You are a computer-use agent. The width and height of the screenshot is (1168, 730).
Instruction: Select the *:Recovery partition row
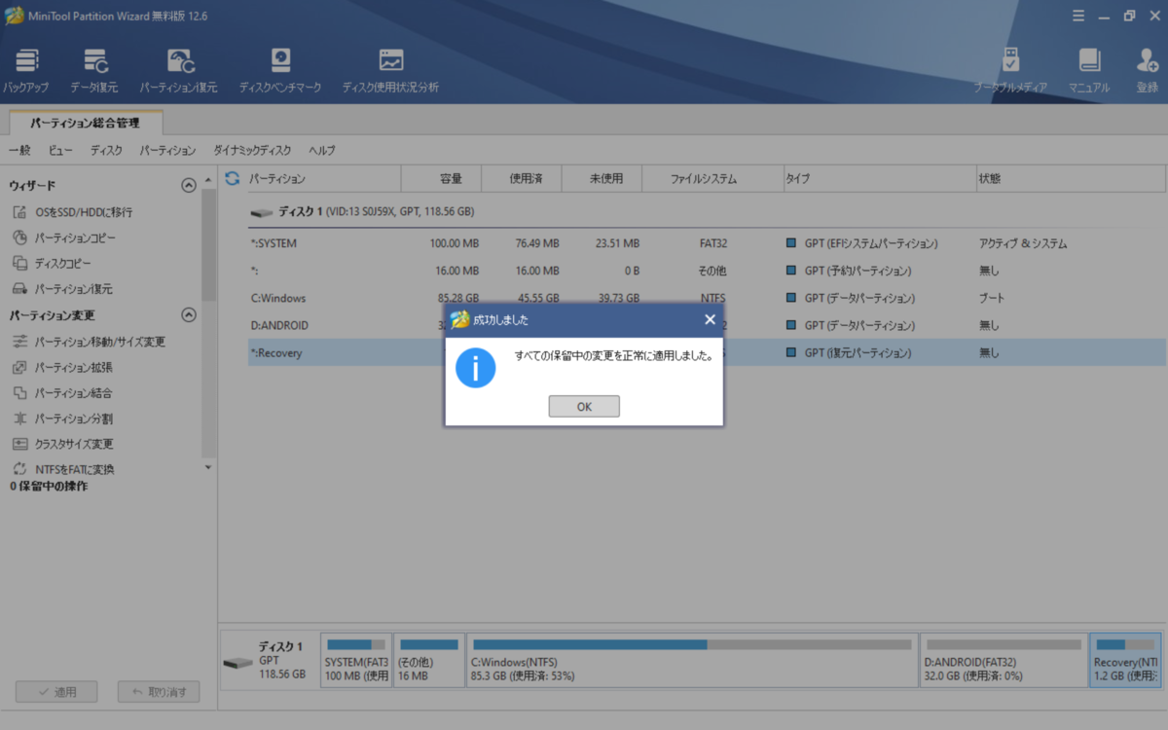click(x=706, y=352)
